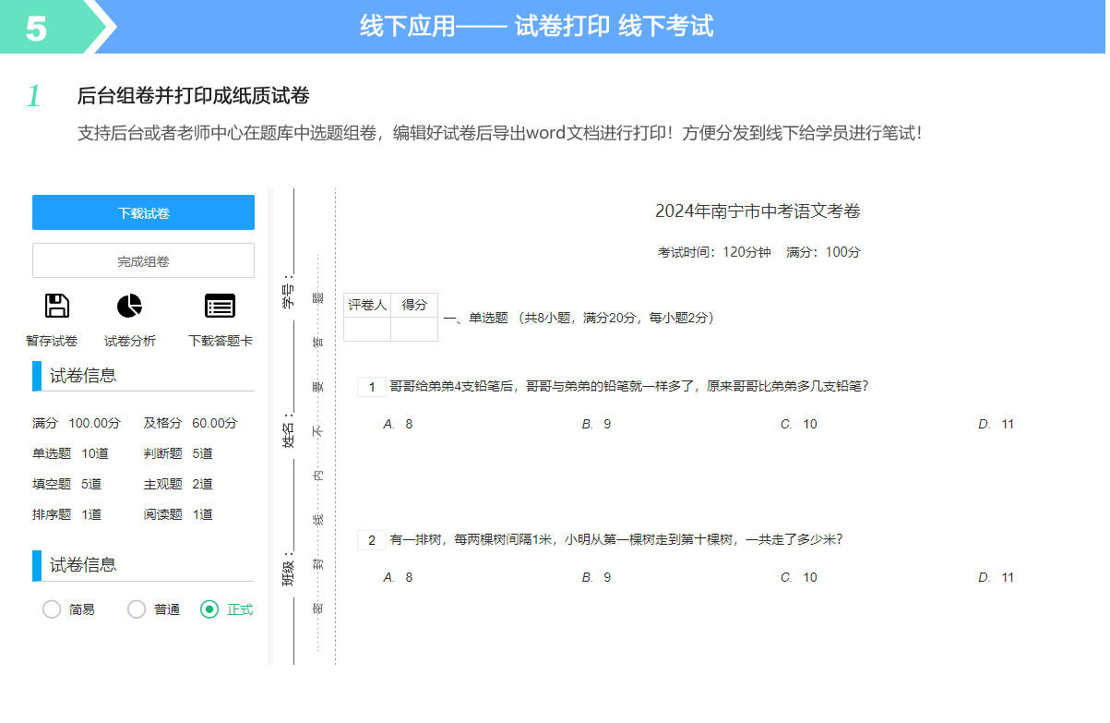Choose option C. 10 for question 2
Image resolution: width=1110 pixels, height=723 pixels.
coord(799,577)
